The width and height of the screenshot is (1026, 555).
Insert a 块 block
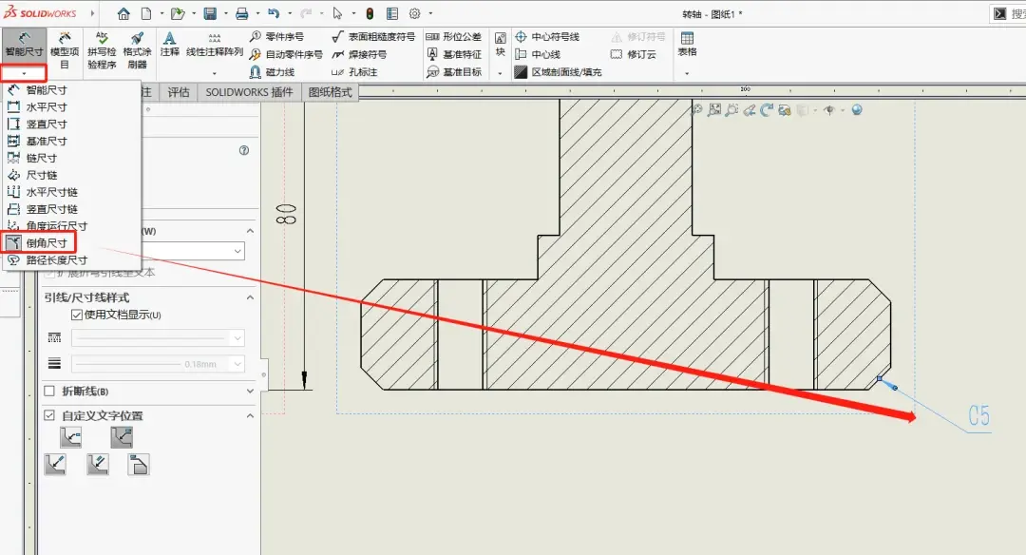pos(501,44)
